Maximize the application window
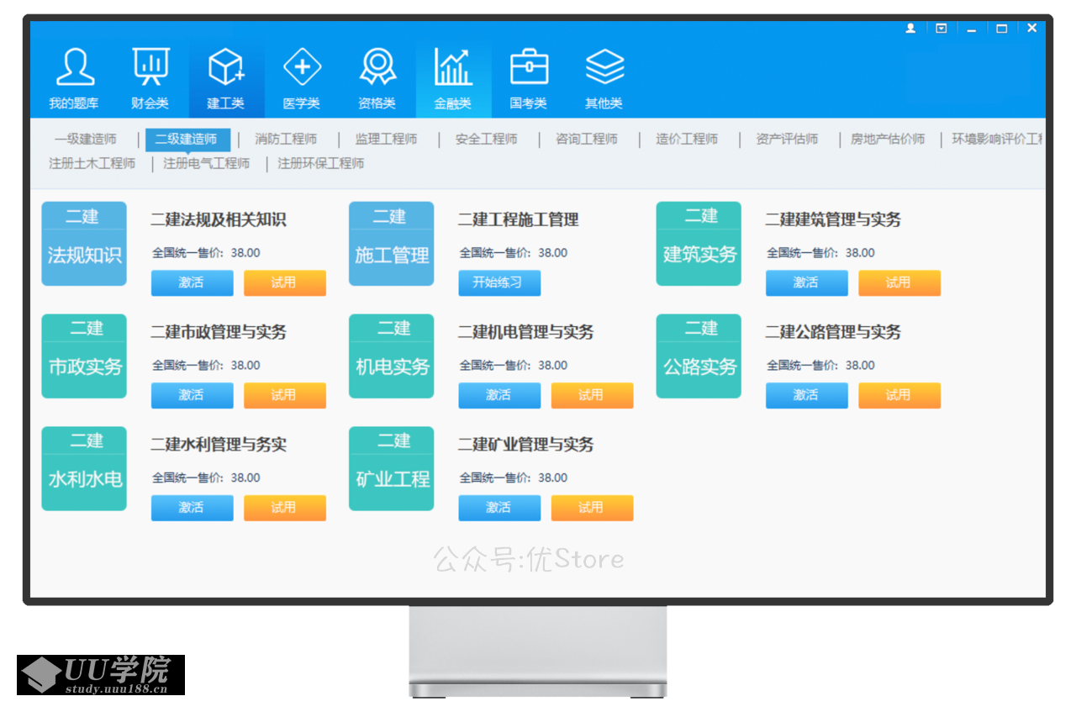Image resolution: width=1076 pixels, height=712 pixels. point(1002,28)
